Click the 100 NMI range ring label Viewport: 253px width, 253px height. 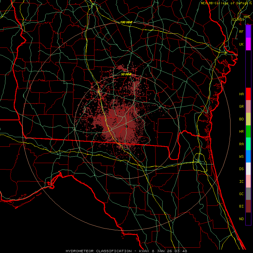(126, 22)
